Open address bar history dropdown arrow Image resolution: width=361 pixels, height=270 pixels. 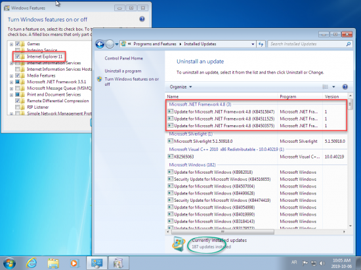[x=253, y=44]
